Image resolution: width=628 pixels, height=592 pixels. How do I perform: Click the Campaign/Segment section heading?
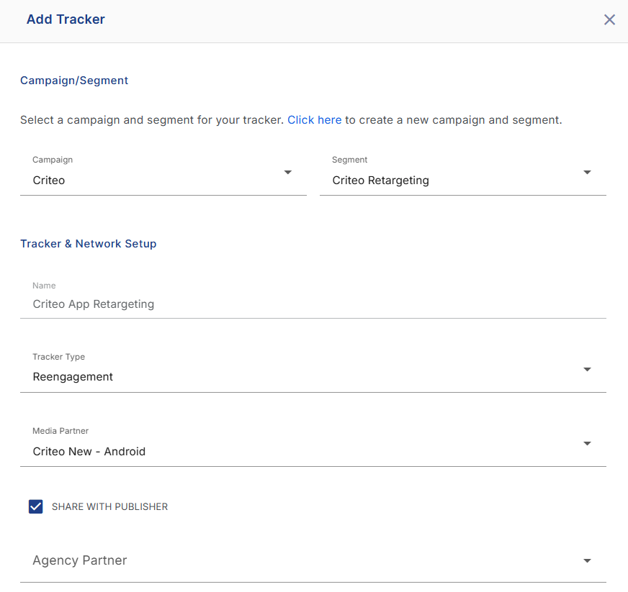tap(74, 81)
